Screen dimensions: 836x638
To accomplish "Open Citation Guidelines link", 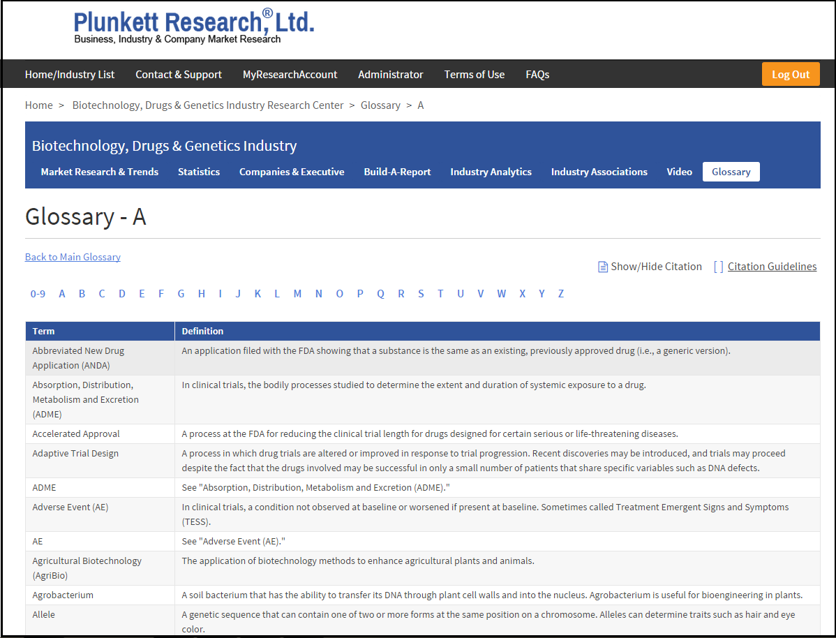I will click(x=772, y=267).
